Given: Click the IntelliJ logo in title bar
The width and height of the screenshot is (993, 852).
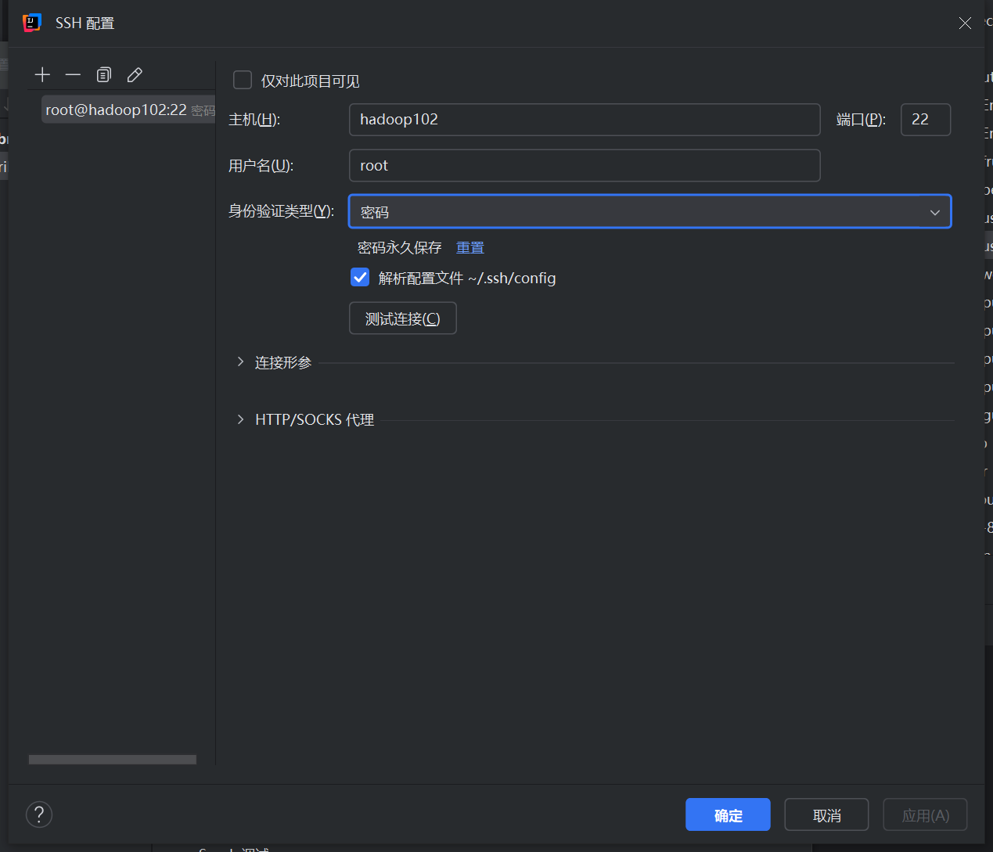Looking at the screenshot, I should (31, 23).
